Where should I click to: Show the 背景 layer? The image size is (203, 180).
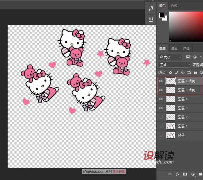click(x=161, y=135)
